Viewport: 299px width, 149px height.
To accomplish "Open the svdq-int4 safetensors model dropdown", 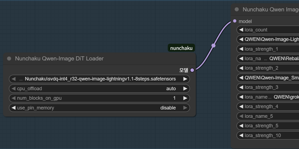I will 99,79.
